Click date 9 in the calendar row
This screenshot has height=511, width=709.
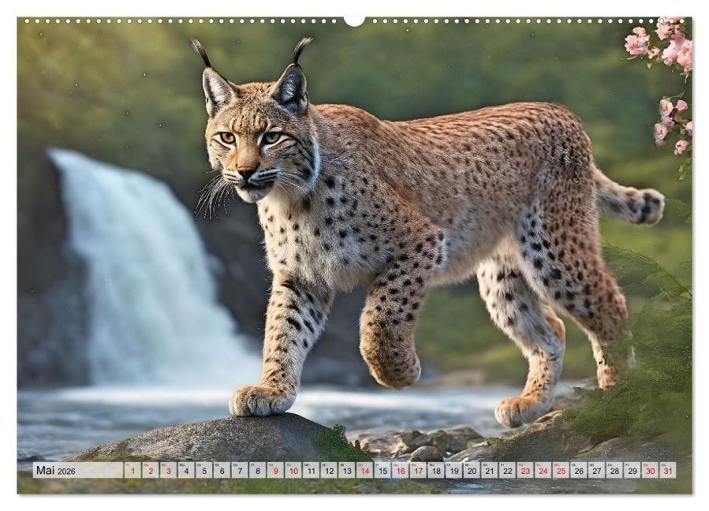point(275,470)
